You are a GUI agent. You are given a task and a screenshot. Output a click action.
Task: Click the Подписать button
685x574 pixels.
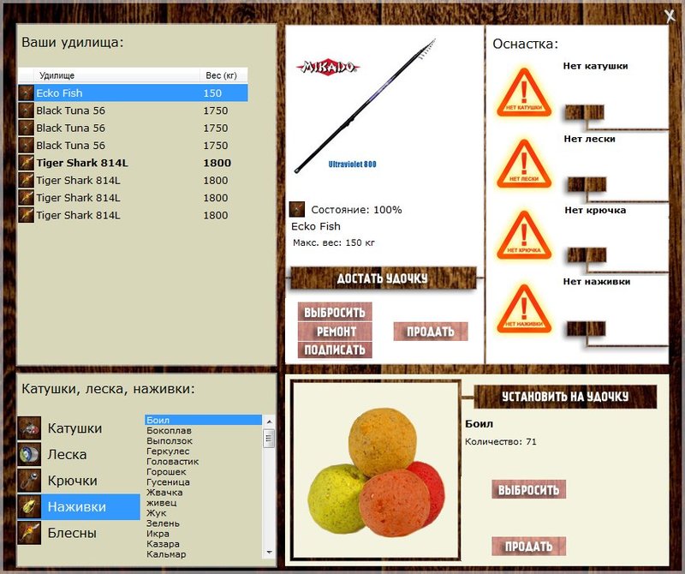tap(335, 350)
